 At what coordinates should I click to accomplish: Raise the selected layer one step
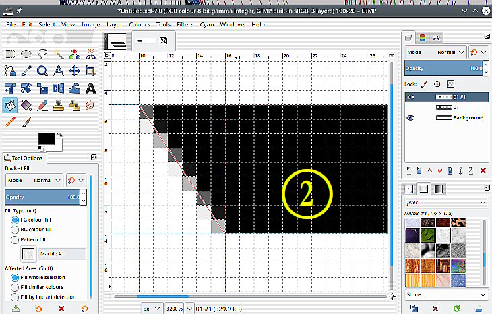click(429, 170)
